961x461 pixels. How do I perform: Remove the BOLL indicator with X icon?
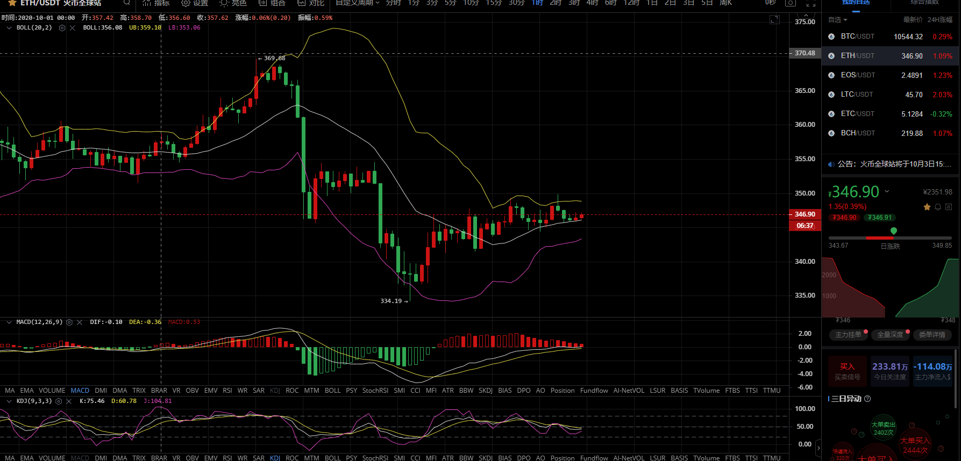pyautogui.click(x=73, y=28)
